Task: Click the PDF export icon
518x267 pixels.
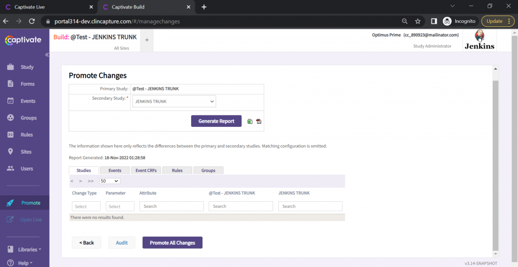Action: point(258,121)
